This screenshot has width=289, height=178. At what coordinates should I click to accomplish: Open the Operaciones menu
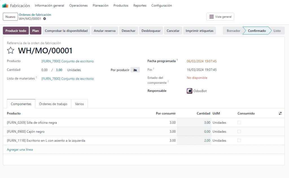tap(78, 5)
